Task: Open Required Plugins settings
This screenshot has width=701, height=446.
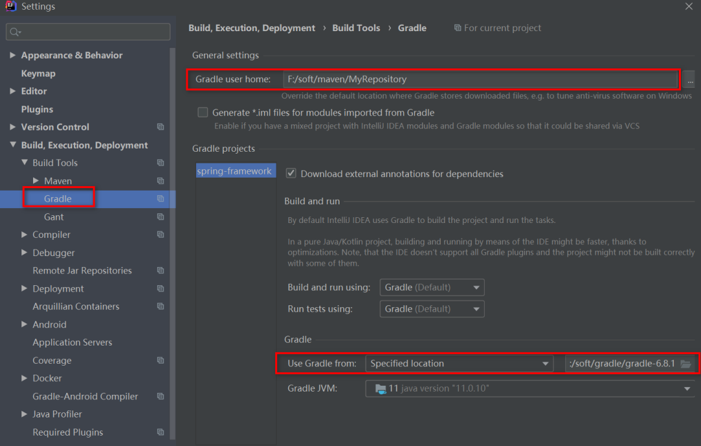Action: (x=68, y=432)
